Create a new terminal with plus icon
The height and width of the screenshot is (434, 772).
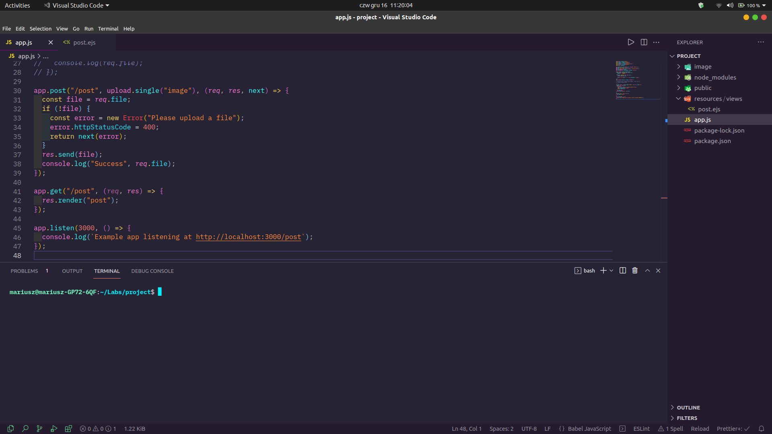point(603,271)
